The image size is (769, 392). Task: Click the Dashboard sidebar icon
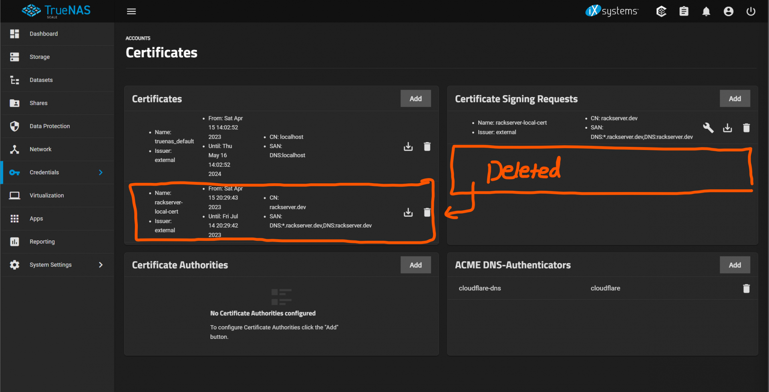15,34
